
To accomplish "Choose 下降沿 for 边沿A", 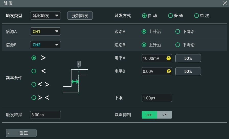I will click(x=178, y=31).
